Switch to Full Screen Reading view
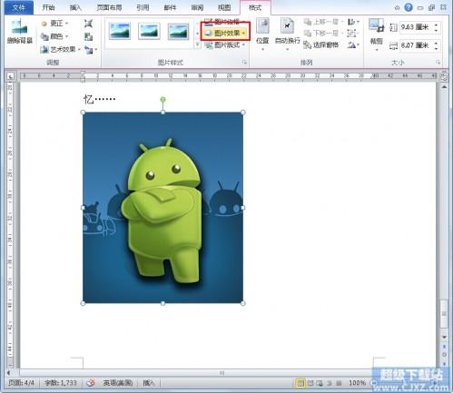 click(310, 383)
